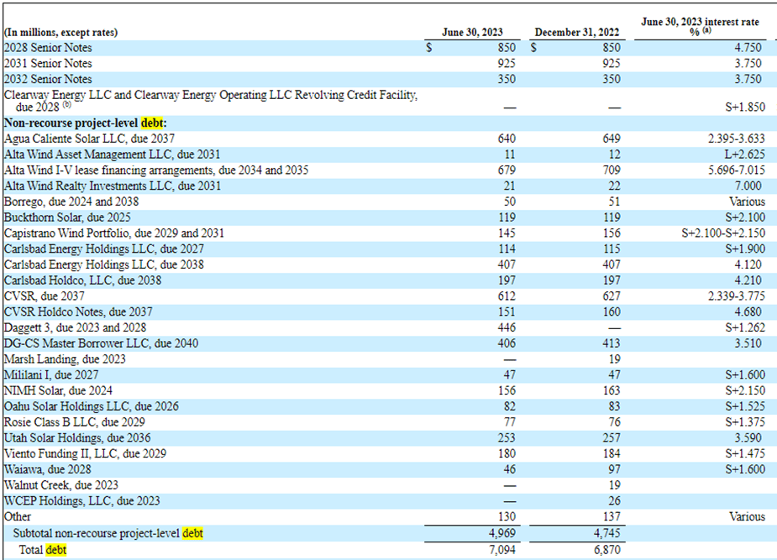Click the interest rate % column header
777x560 pixels.
pyautogui.click(x=698, y=27)
